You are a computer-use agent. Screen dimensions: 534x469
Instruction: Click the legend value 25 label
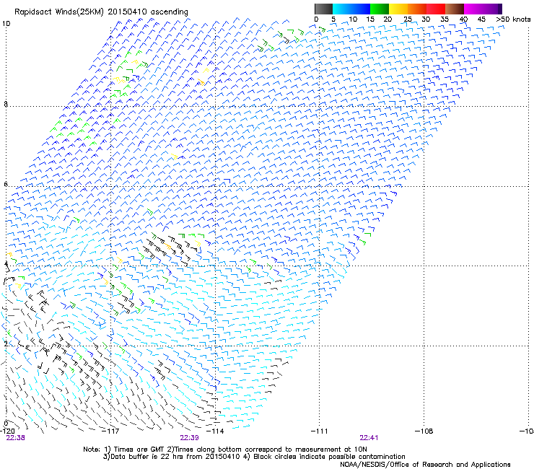(408, 19)
